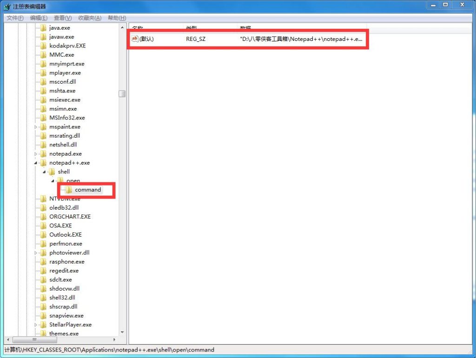Screen dimensions: 476x358
Task: Select the themes.exe key
Action: click(64, 333)
